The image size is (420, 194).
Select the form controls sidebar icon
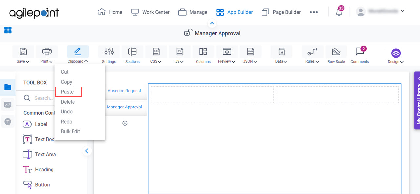coord(8,87)
